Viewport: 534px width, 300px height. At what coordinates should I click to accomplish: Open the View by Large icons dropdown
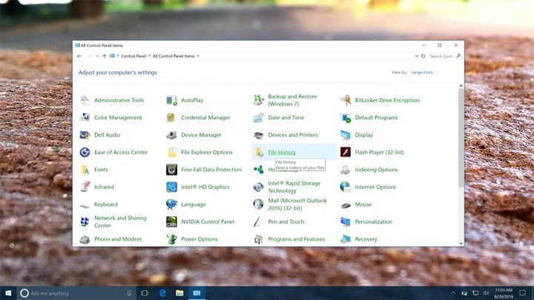(423, 73)
